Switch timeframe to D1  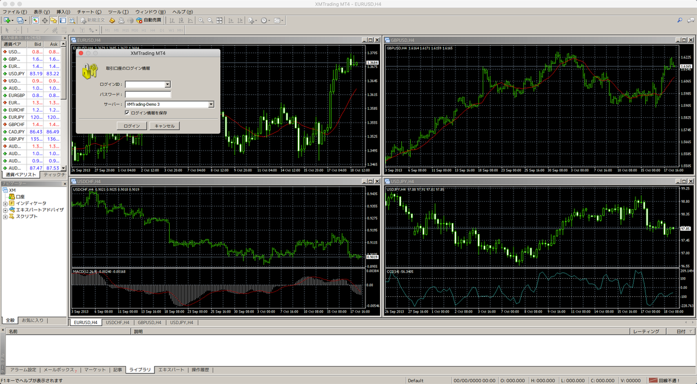click(162, 30)
